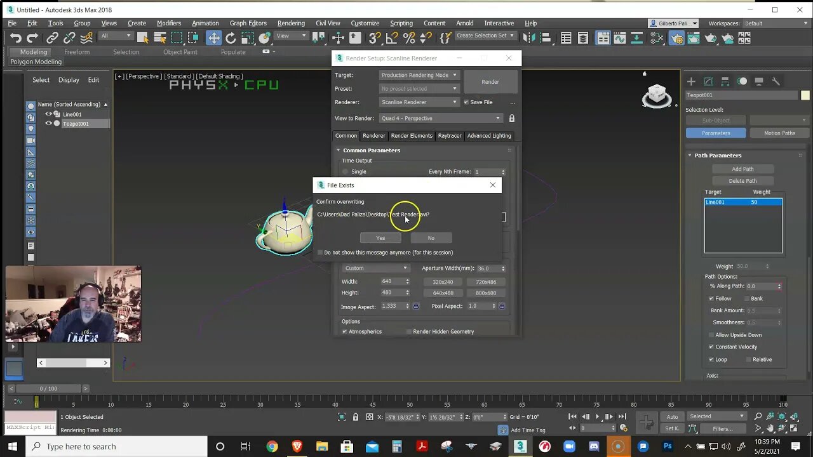Select the Select and Rotate tool
The image size is (813, 457).
tap(231, 38)
